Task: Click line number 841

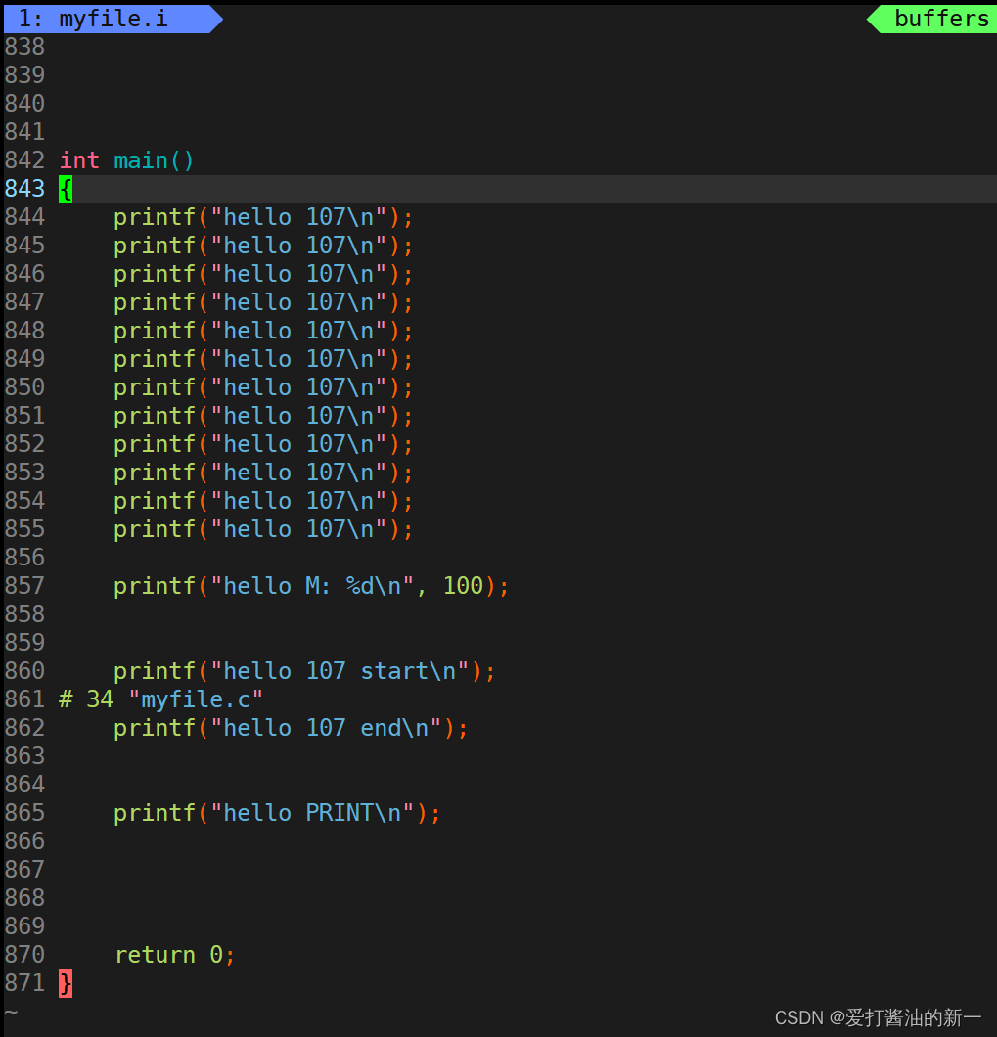Action: 24,132
